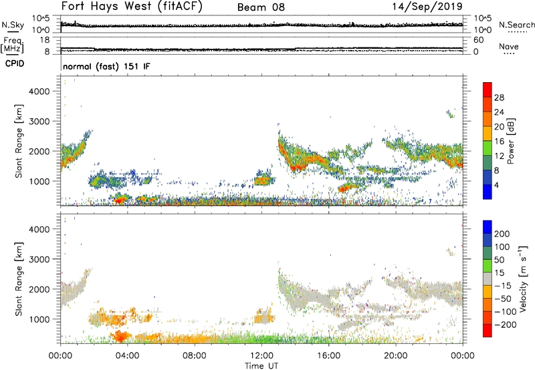Click the '20:00' time axis tick label

[395, 356]
